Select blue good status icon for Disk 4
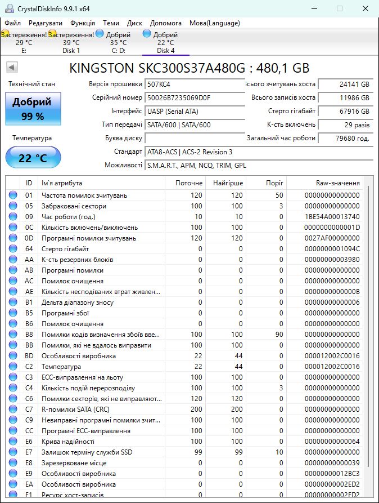The image size is (379, 503). pyautogui.click(x=147, y=33)
